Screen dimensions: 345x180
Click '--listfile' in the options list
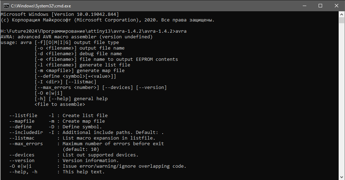click(x=23, y=116)
